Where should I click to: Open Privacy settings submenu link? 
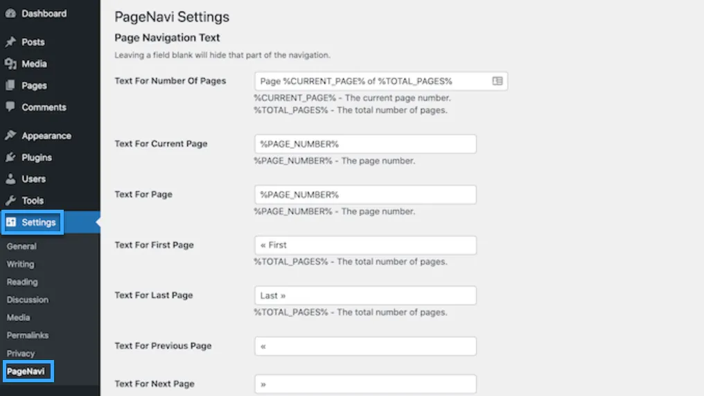(21, 353)
